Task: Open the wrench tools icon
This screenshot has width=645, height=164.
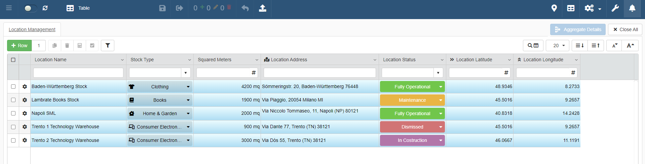Action: (615, 8)
